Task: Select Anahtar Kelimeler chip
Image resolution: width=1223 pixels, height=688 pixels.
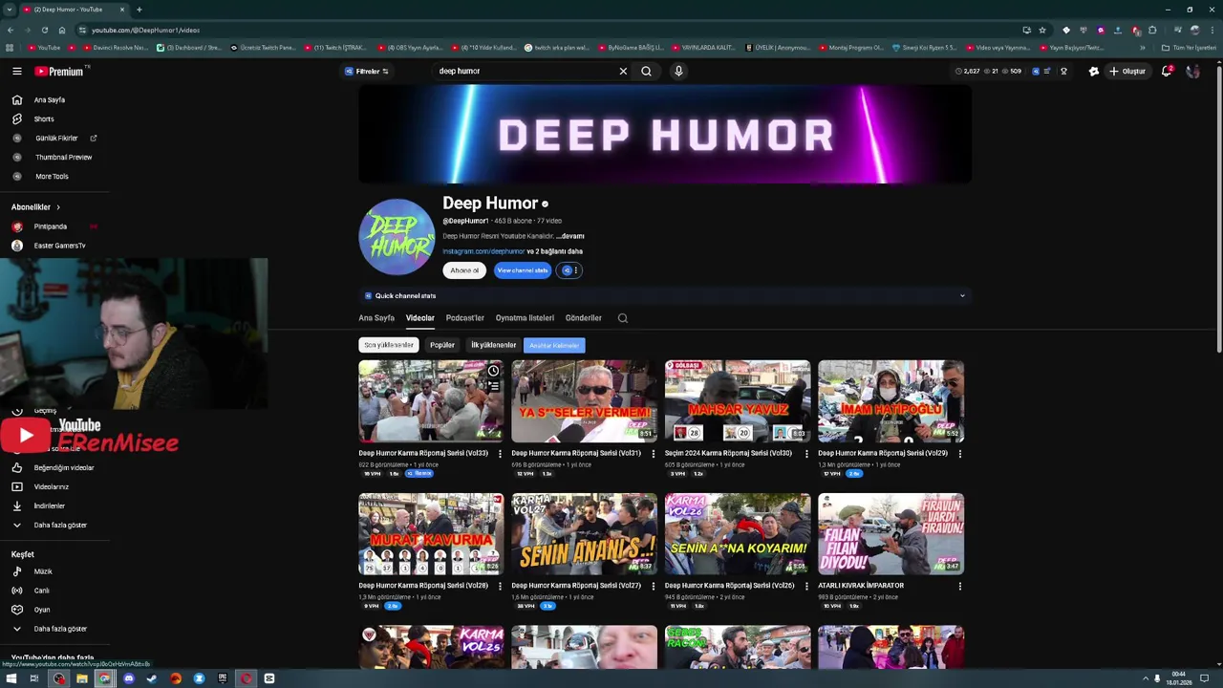Action: pyautogui.click(x=554, y=345)
